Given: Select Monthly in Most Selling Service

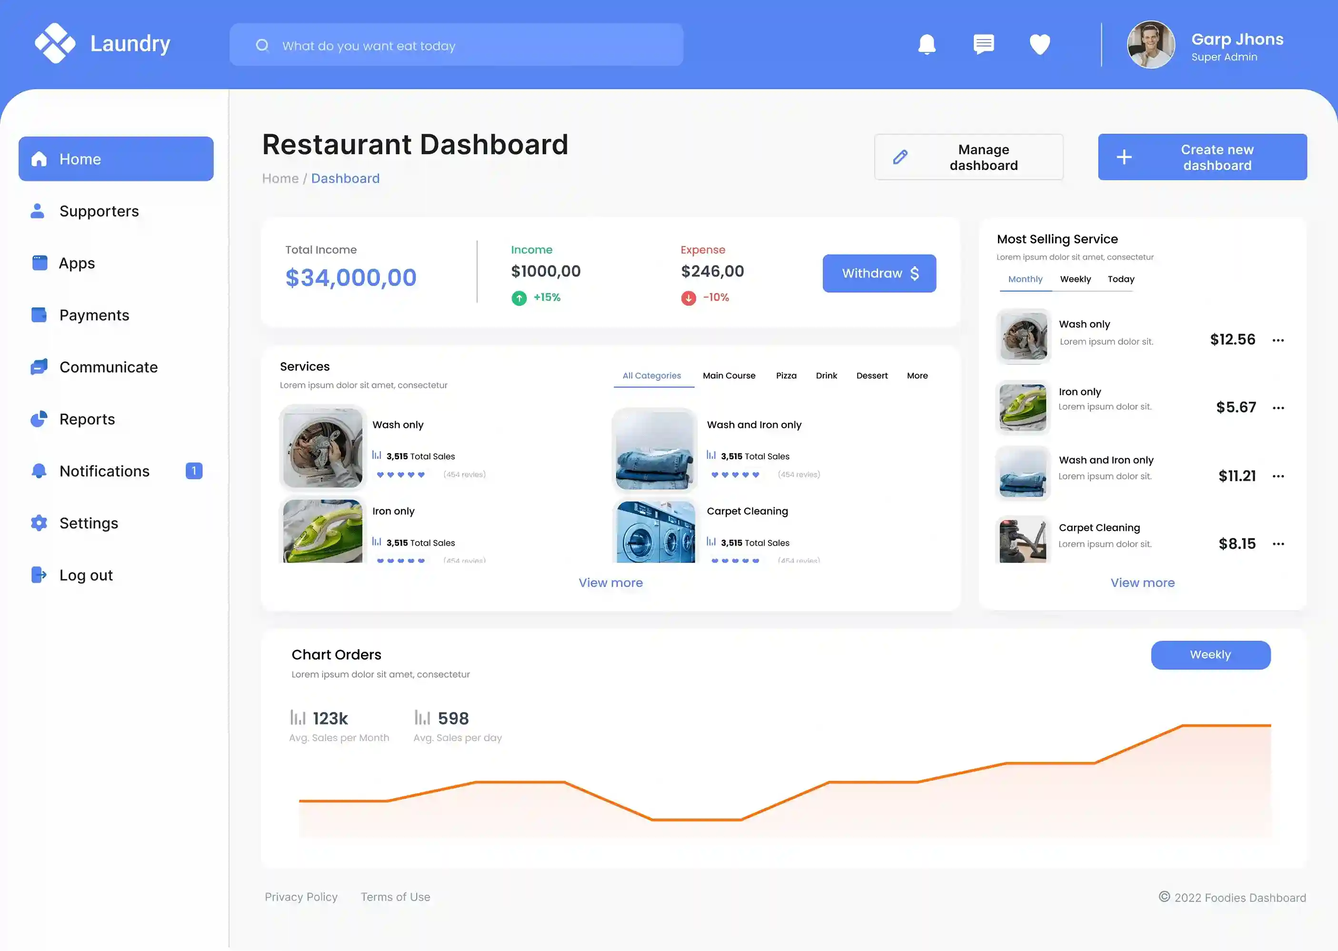Looking at the screenshot, I should pyautogui.click(x=1025, y=279).
